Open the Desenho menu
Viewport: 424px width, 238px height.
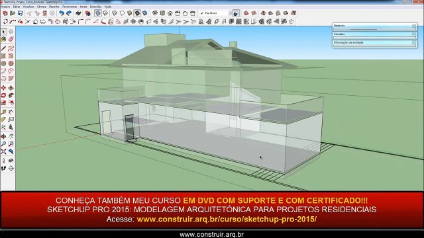[x=54, y=7]
